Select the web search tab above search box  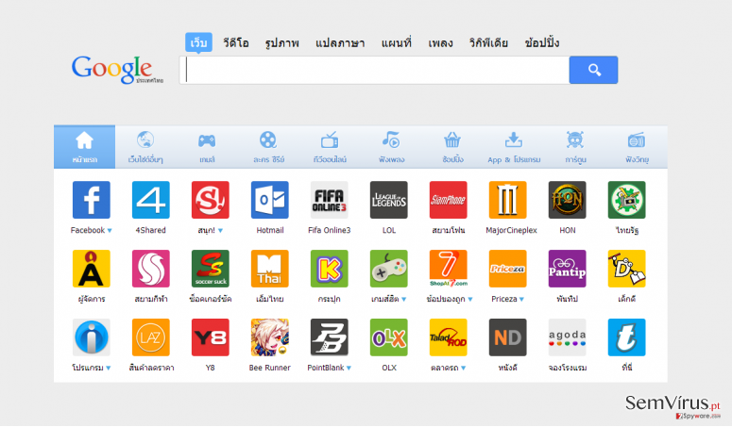198,42
